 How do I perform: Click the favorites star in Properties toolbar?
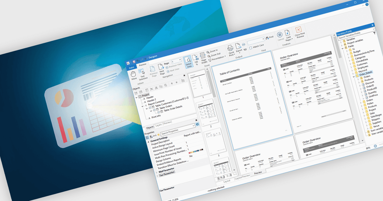point(159,135)
